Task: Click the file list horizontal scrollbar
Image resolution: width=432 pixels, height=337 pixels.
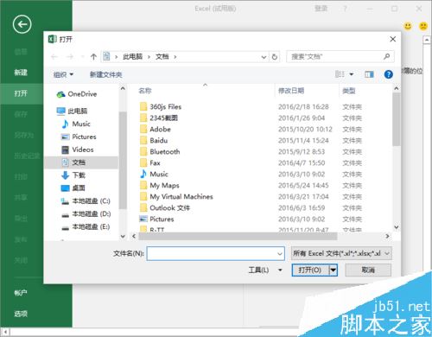Action: [x=238, y=236]
